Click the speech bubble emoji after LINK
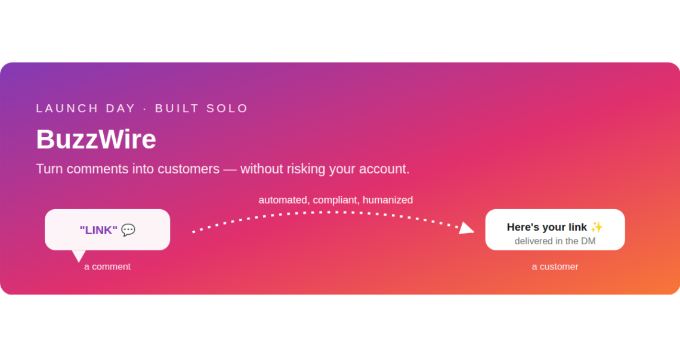 point(128,230)
